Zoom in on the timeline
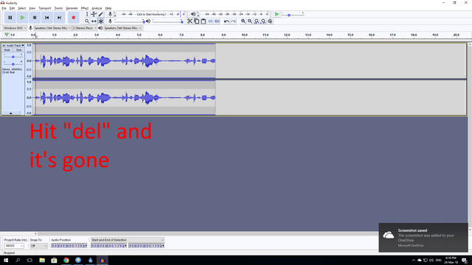472x265 pixels. coord(243,21)
